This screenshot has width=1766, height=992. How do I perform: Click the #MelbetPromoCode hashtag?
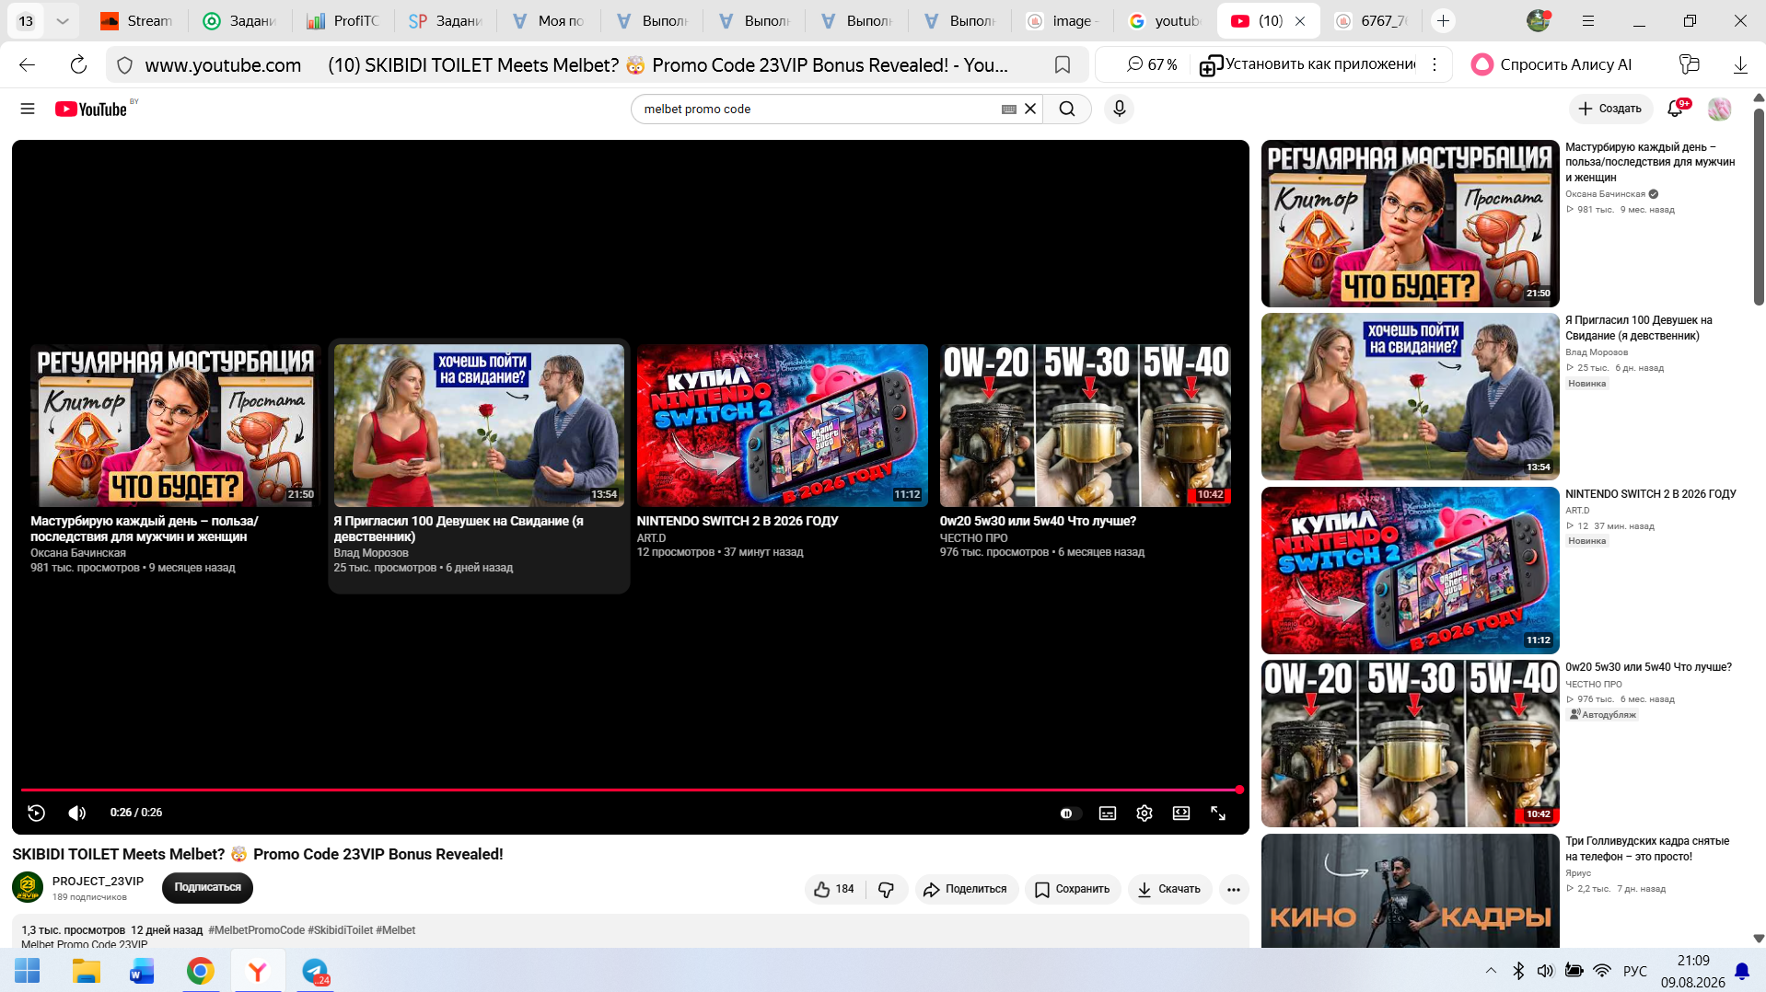(256, 930)
